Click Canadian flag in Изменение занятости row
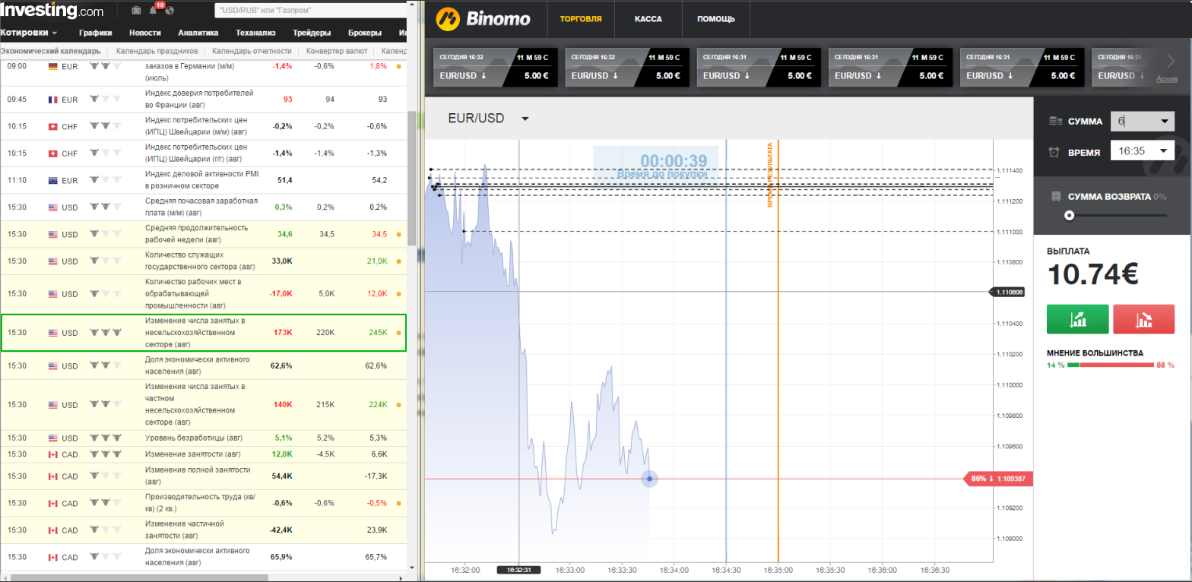This screenshot has width=1192, height=582. tap(53, 454)
